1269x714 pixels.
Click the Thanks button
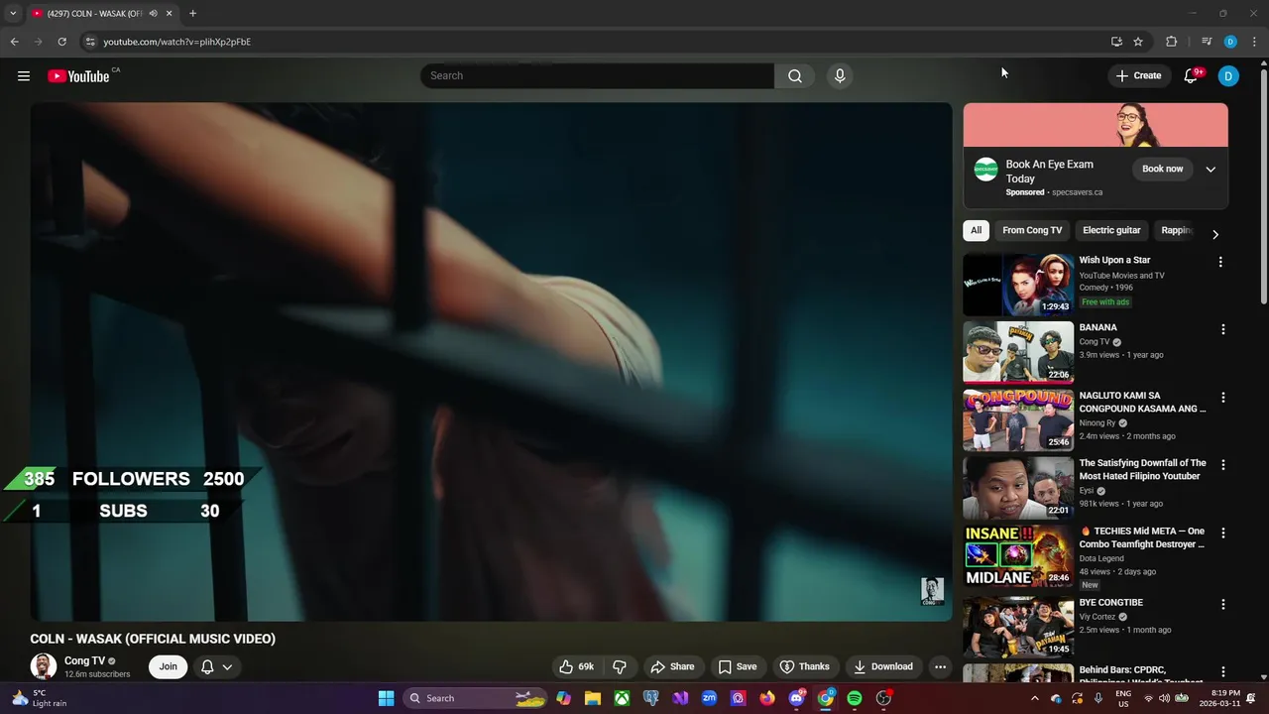pos(804,666)
